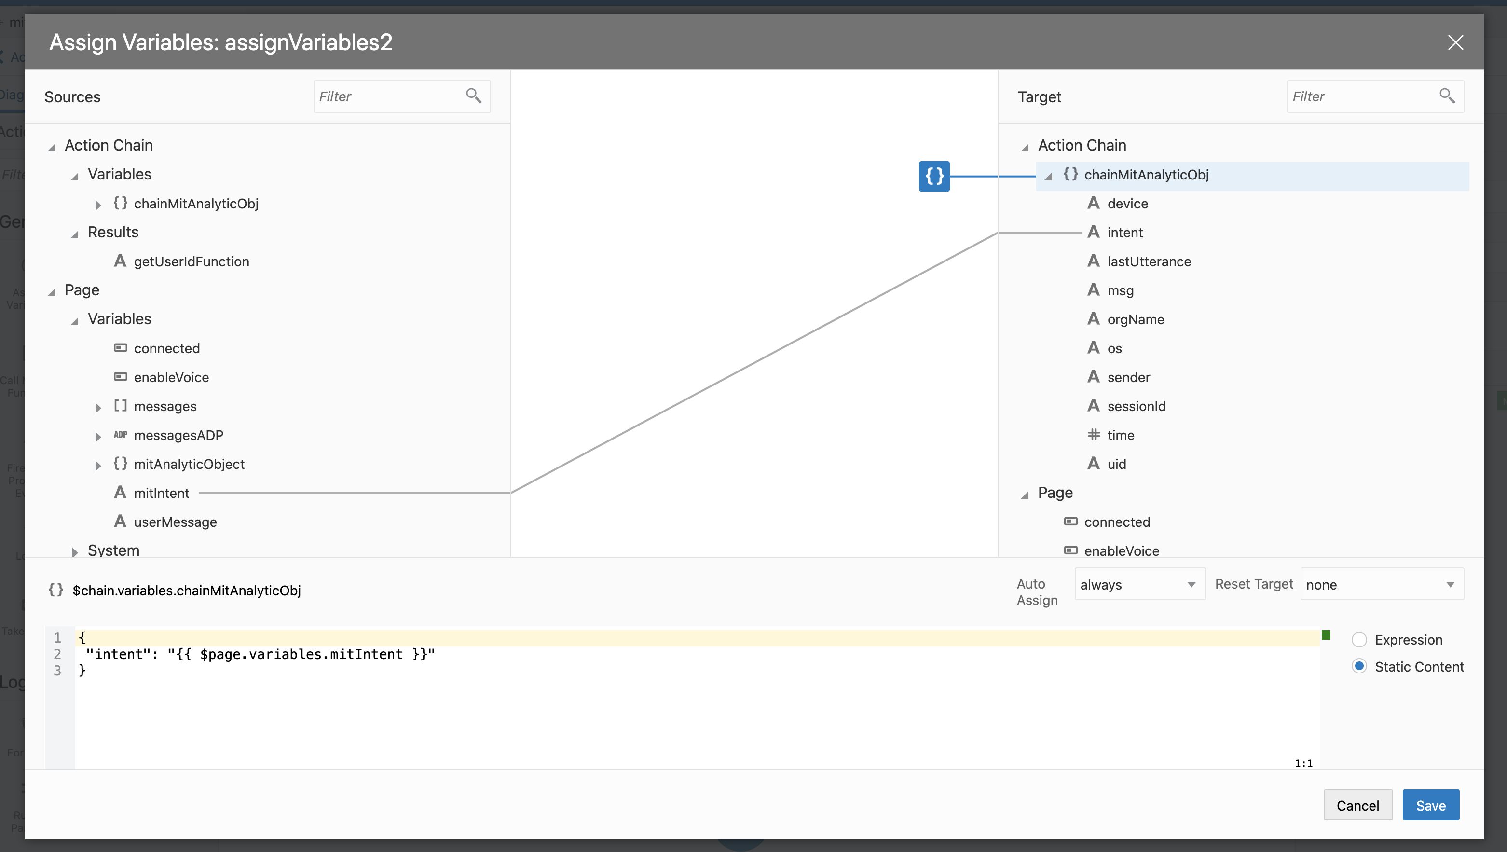Click the number icon beside time
The image size is (1507, 852).
1093,435
